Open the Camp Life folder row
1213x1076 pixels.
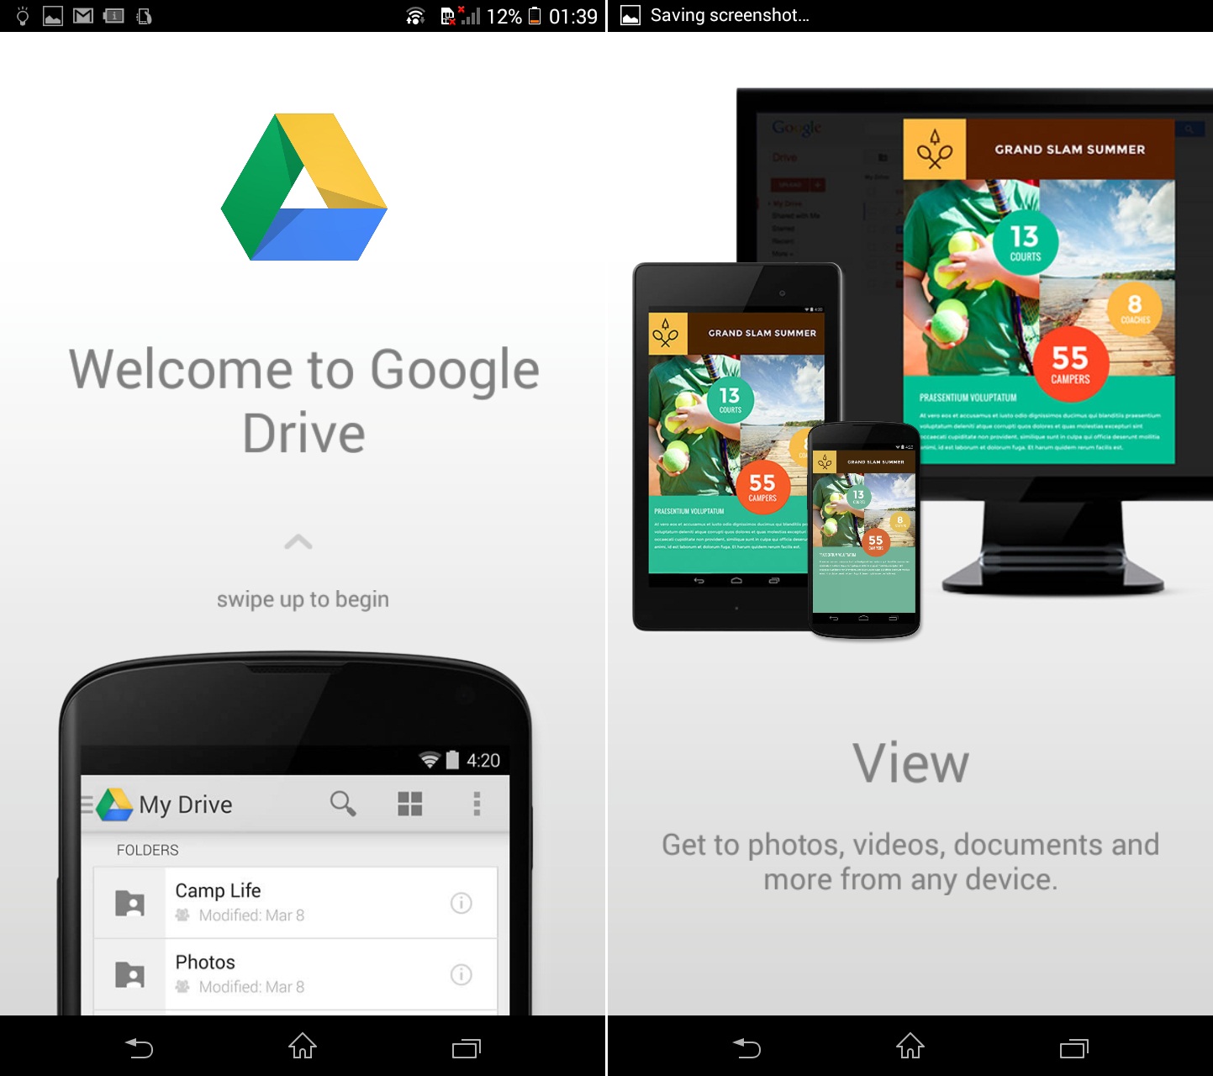[x=295, y=902]
